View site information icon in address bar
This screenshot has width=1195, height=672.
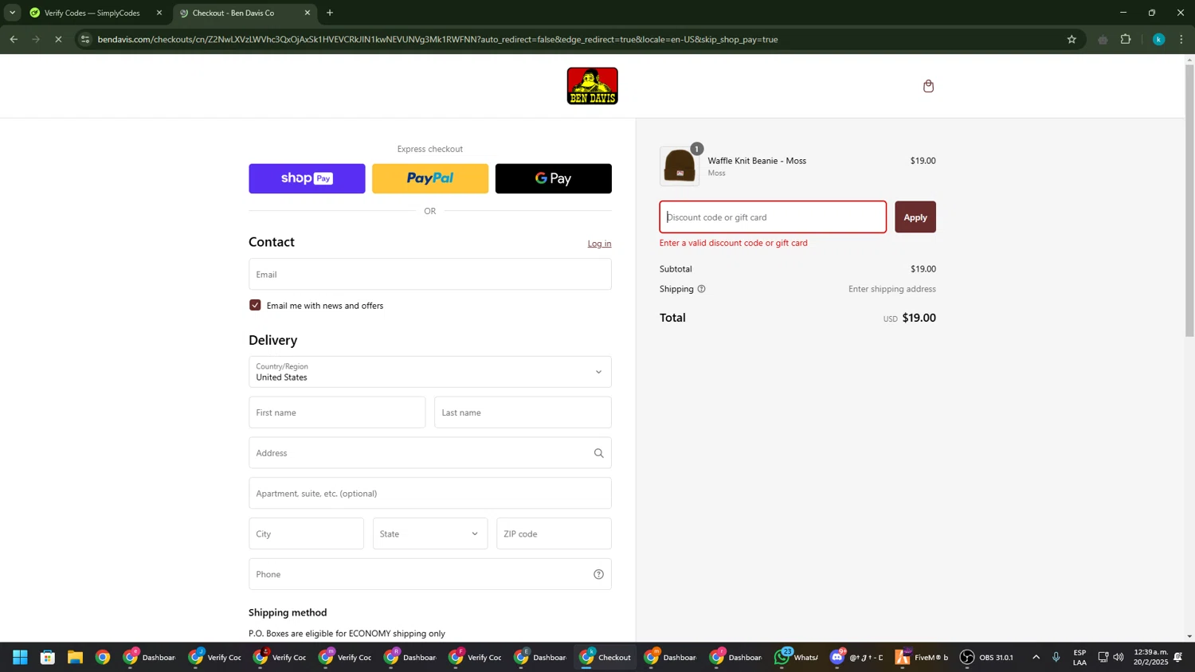[x=85, y=39]
